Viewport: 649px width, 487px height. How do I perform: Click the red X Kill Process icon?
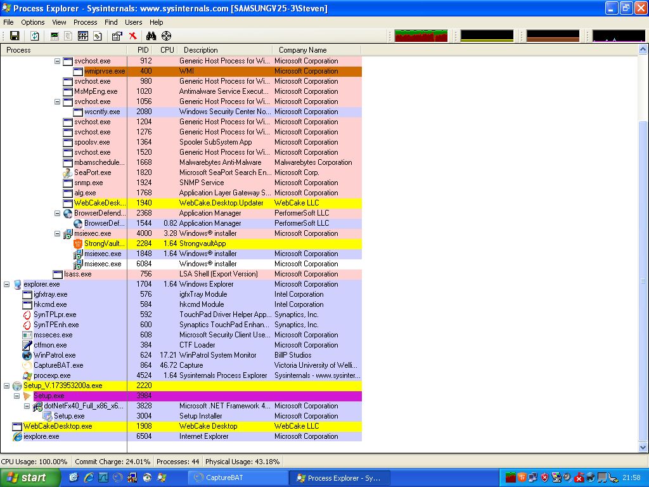(133, 36)
